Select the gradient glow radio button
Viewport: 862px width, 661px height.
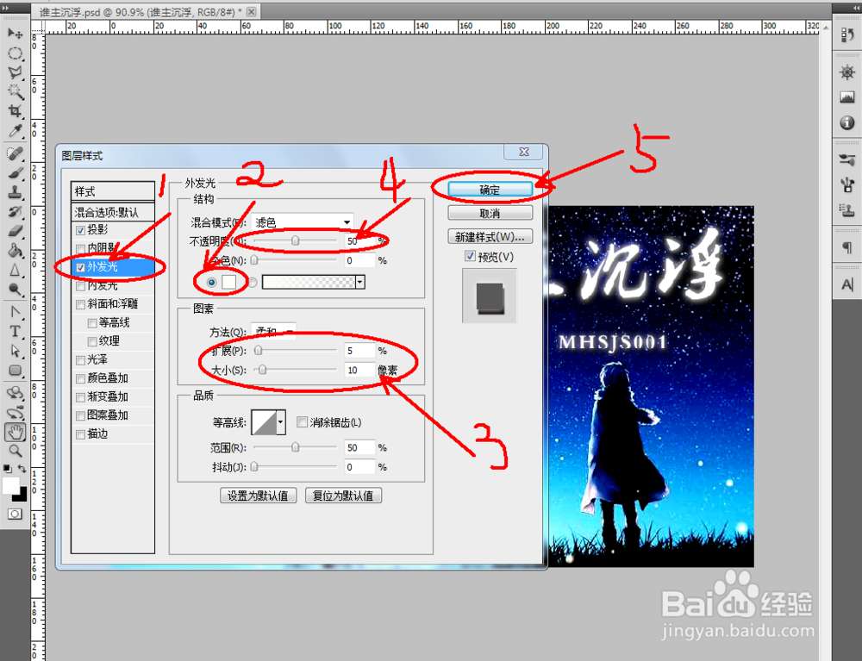pyautogui.click(x=253, y=283)
